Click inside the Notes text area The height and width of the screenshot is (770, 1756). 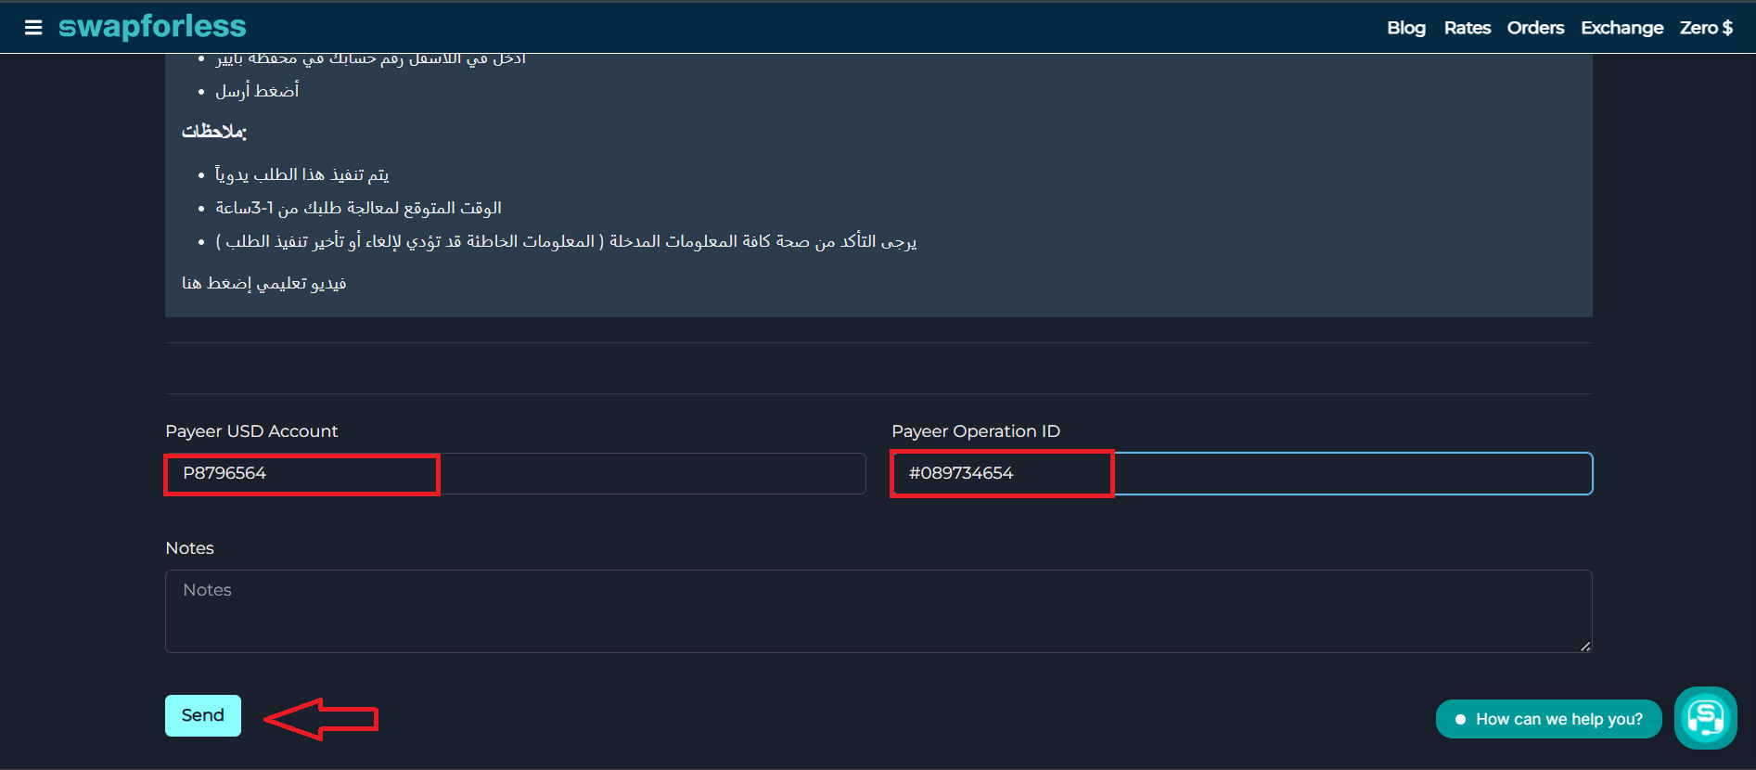(x=878, y=610)
